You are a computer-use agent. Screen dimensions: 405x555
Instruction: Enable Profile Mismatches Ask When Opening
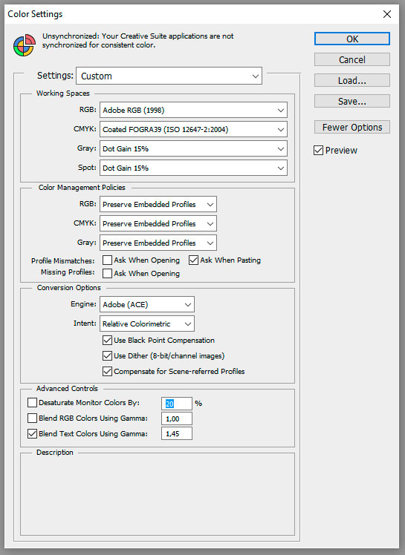[107, 260]
